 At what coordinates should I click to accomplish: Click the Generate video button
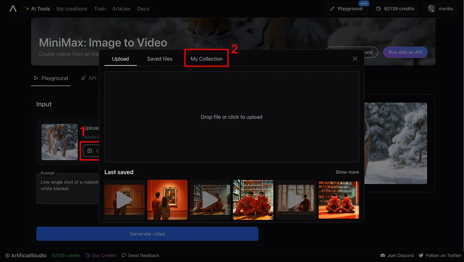coord(147,234)
